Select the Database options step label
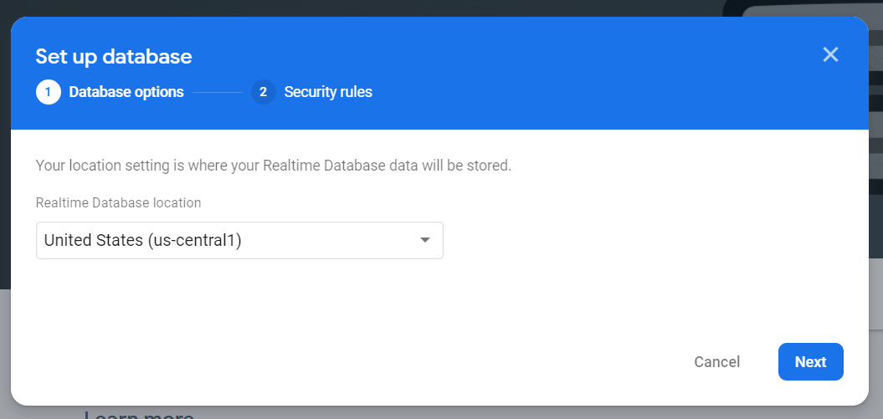This screenshot has height=419, width=883. (126, 92)
